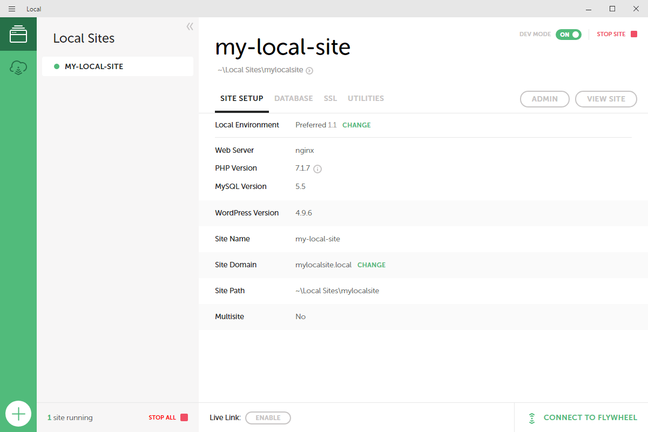
Task: Stop all running sites
Action: [168, 417]
